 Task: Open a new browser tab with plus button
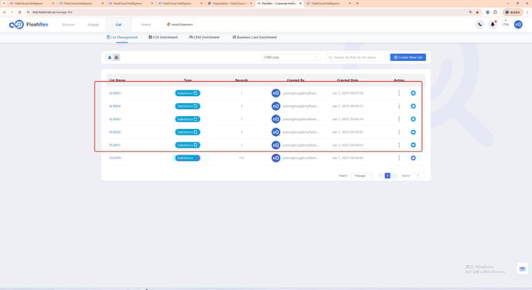pyautogui.click(x=357, y=3)
